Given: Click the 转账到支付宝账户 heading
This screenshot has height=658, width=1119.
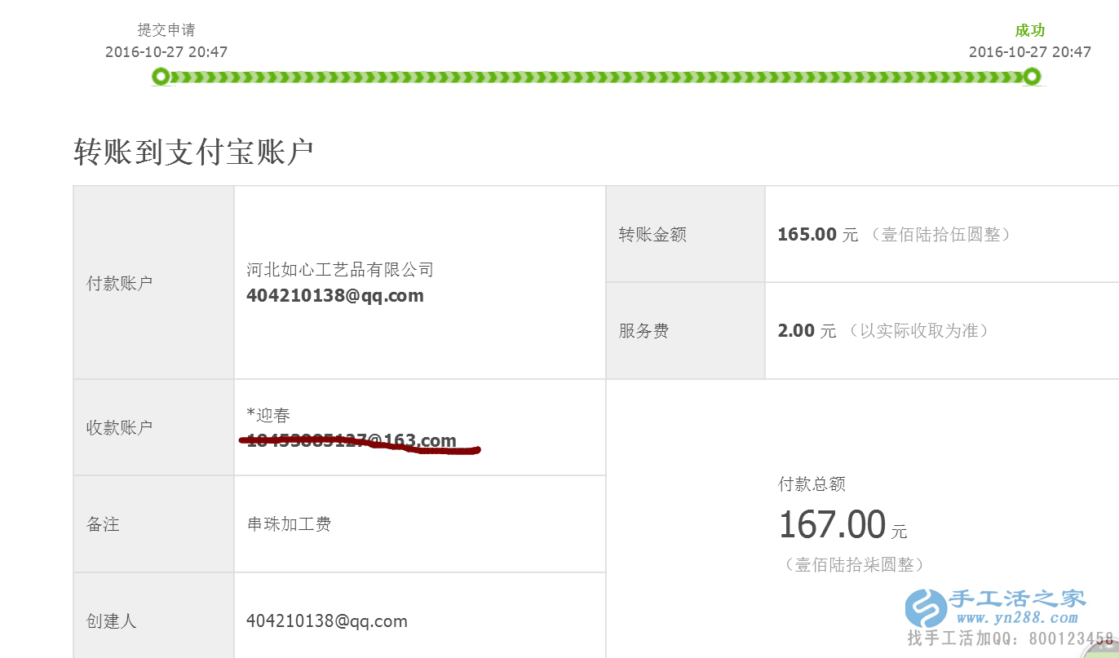Looking at the screenshot, I should coord(194,152).
